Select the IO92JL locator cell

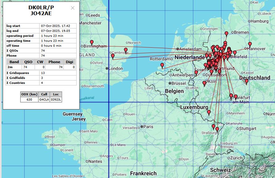pos(56,99)
